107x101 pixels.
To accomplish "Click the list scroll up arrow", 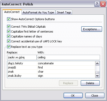I will (97, 64).
